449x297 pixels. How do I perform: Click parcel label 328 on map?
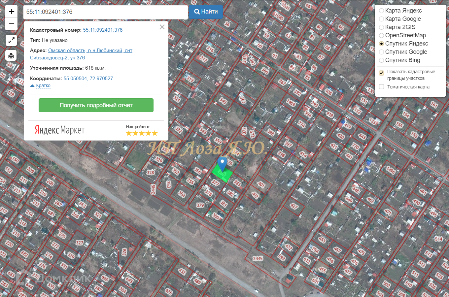coord(150,173)
